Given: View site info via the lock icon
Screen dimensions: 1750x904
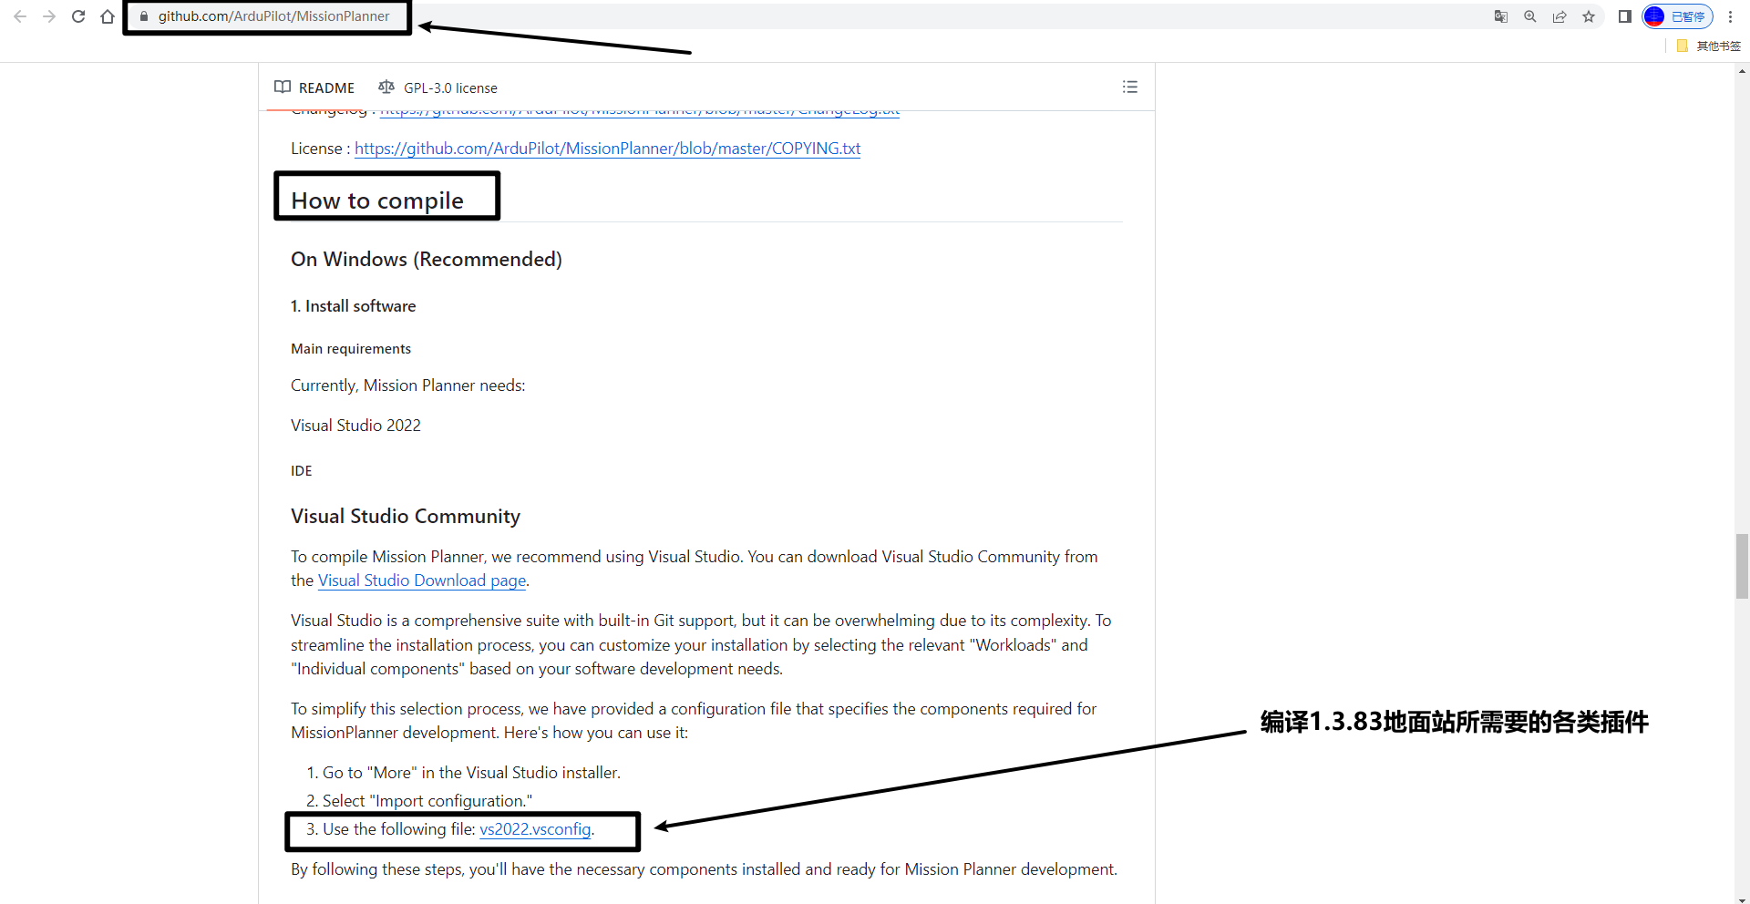Looking at the screenshot, I should pyautogui.click(x=144, y=16).
